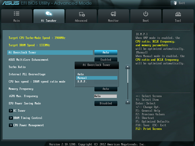Viewport: 195px width, 146px height.
Task: Click the Tool tab printer icon
Action: 178,14
